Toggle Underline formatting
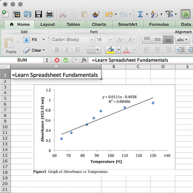The height and width of the screenshot is (193, 193). [78, 50]
